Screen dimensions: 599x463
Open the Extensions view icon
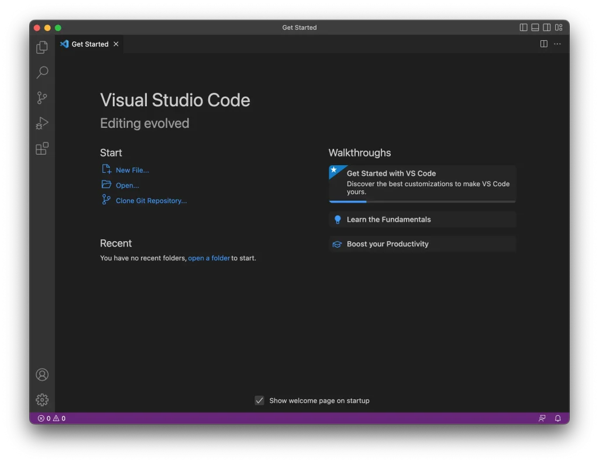[42, 149]
